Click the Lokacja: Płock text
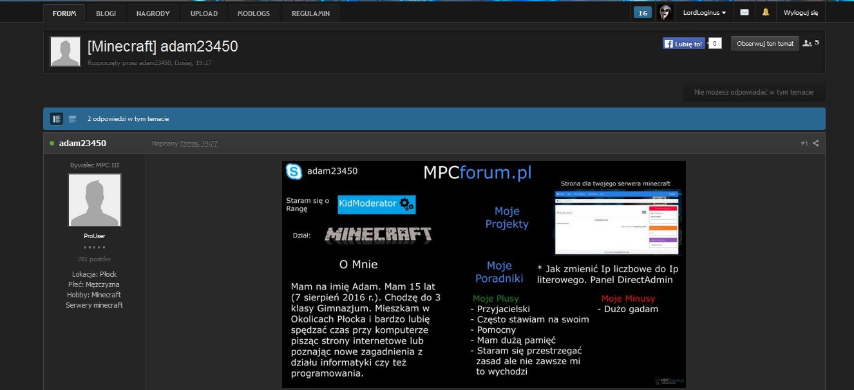The image size is (854, 390). tap(95, 274)
